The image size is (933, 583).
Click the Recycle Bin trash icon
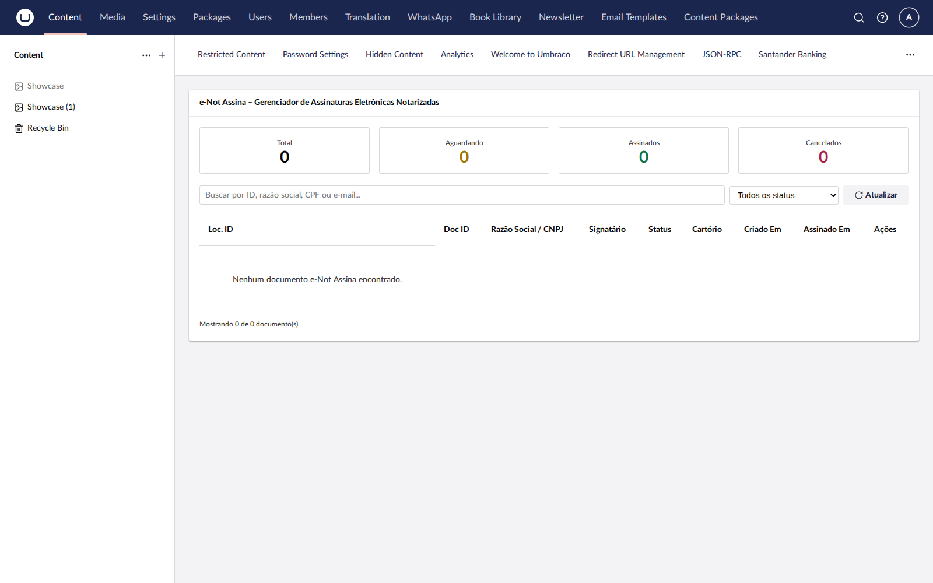pos(19,128)
